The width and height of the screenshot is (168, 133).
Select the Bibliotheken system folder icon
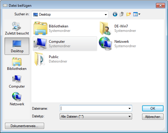(40, 28)
